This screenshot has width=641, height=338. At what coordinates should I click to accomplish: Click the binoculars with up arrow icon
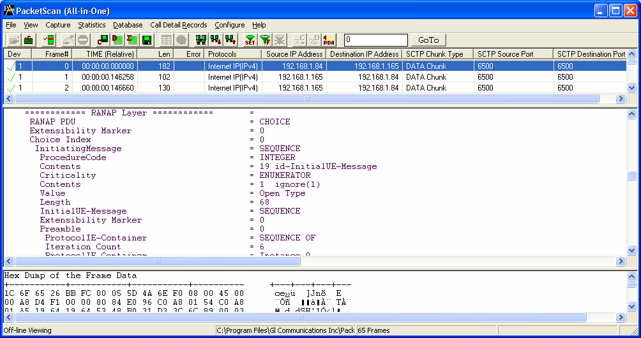[x=230, y=40]
